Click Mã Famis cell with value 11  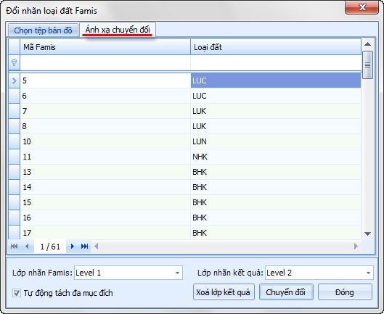(x=105, y=157)
